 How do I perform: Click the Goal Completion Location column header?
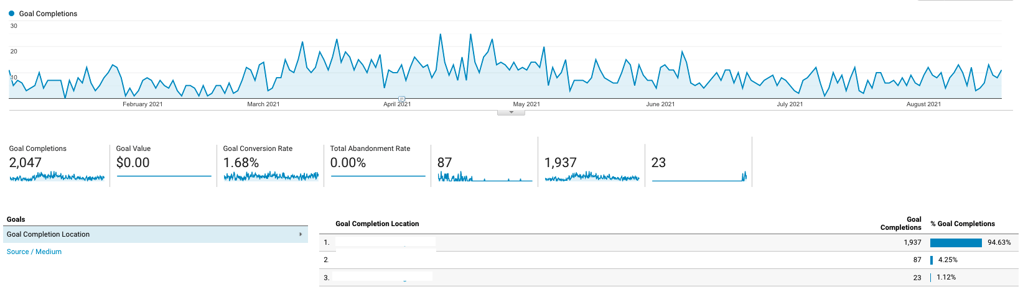coord(377,224)
